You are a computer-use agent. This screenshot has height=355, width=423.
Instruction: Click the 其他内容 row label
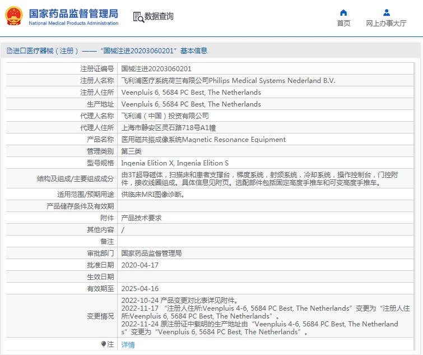pos(100,230)
